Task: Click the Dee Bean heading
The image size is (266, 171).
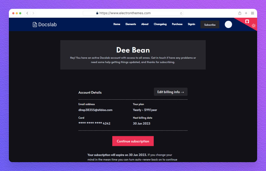Action: [x=133, y=50]
